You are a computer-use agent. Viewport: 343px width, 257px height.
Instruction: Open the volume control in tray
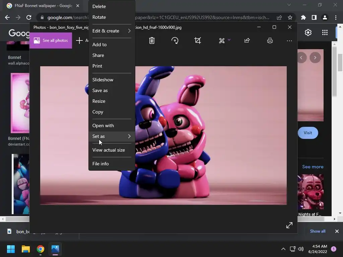[301, 249]
